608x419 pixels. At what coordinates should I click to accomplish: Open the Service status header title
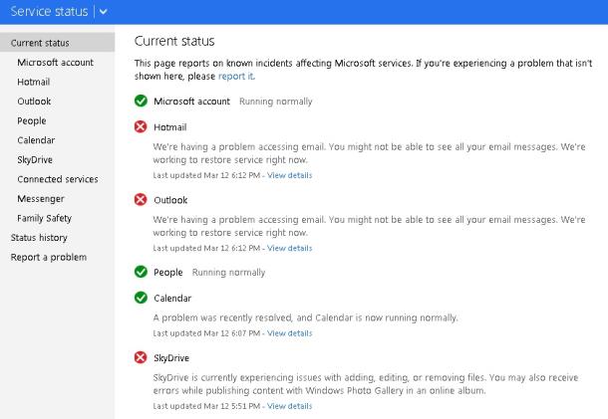coord(49,12)
